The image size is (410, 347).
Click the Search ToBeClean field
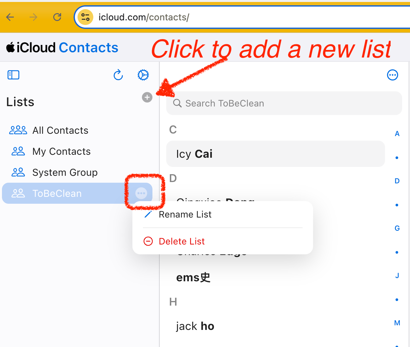284,103
